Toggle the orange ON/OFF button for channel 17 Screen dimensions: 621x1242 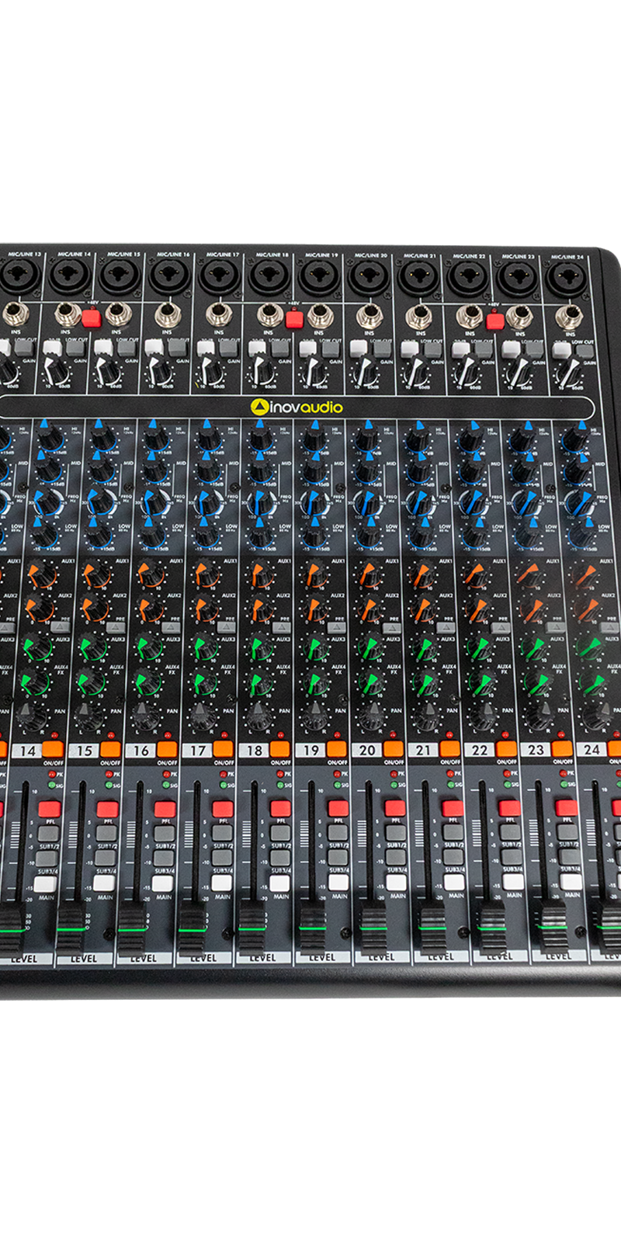click(223, 750)
